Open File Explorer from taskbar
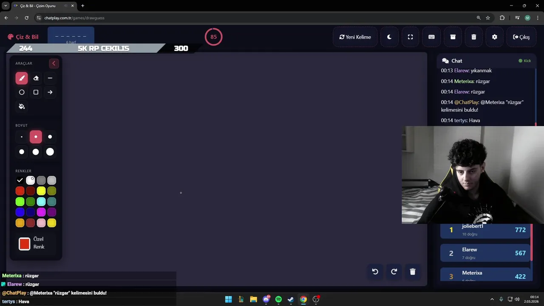 pyautogui.click(x=253, y=299)
